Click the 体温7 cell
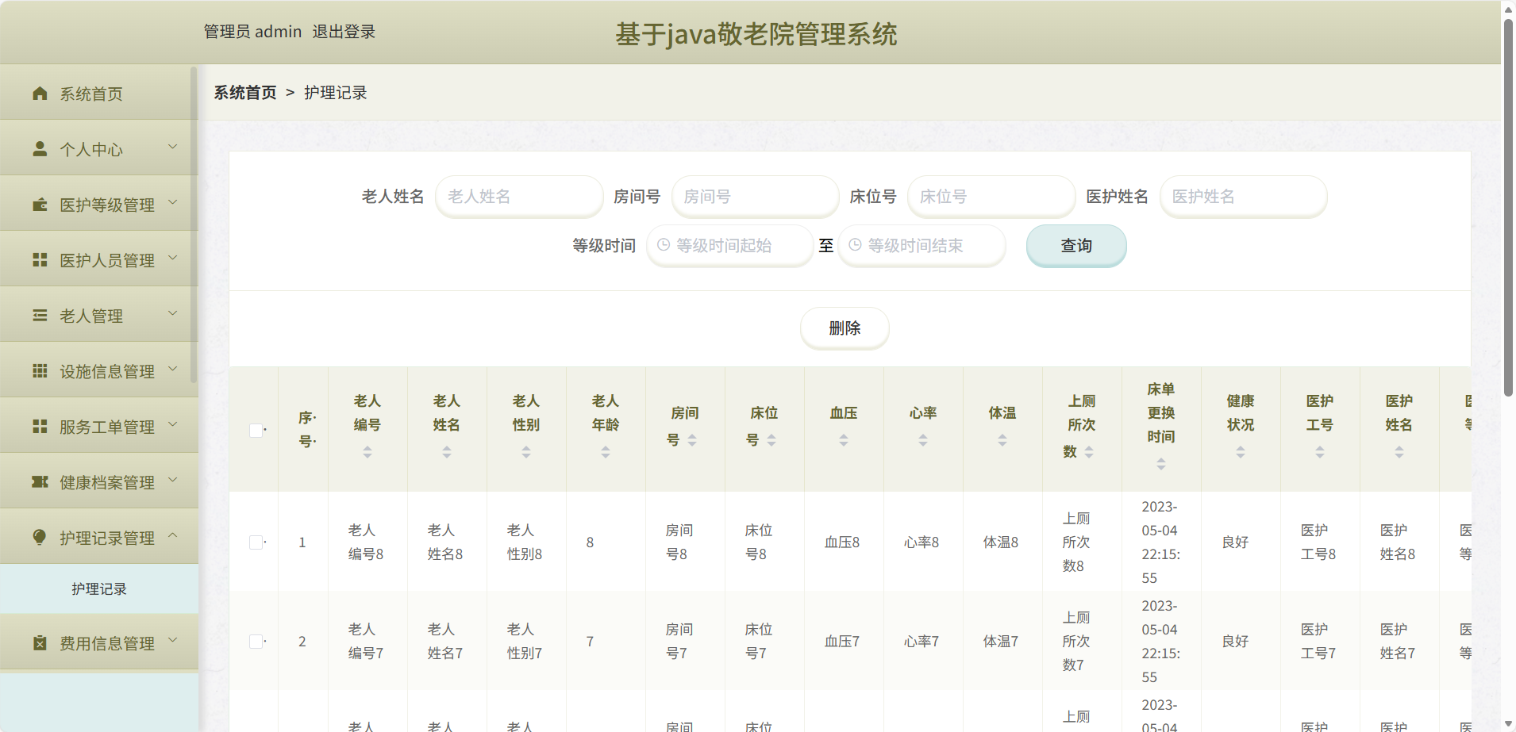This screenshot has height=732, width=1516. [1001, 642]
